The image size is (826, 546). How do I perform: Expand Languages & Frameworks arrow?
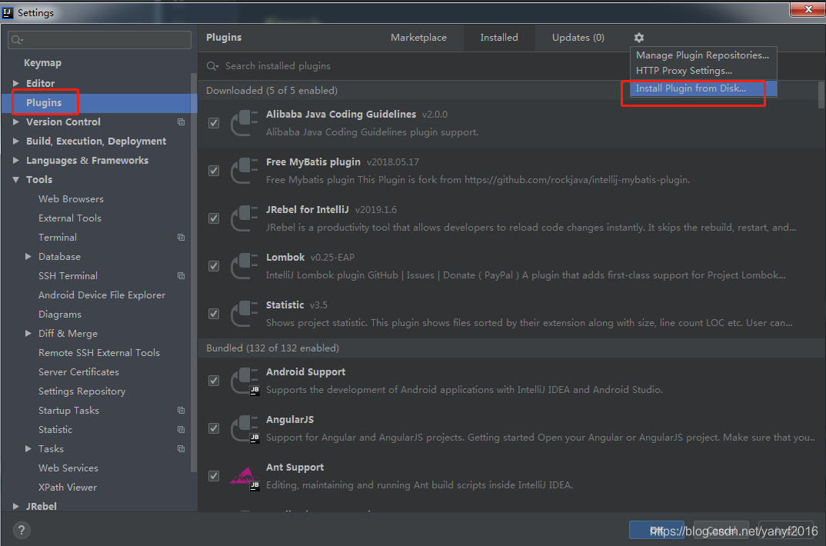[16, 160]
